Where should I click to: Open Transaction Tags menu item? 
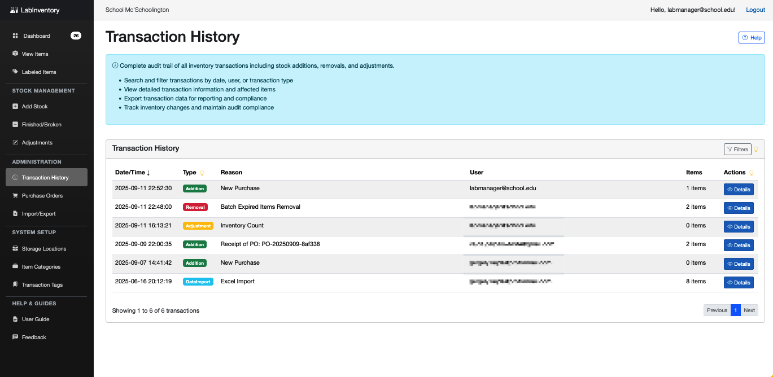(x=42, y=285)
